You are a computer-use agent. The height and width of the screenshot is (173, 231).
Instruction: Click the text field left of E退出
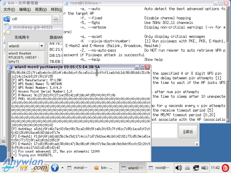pos(164,131)
